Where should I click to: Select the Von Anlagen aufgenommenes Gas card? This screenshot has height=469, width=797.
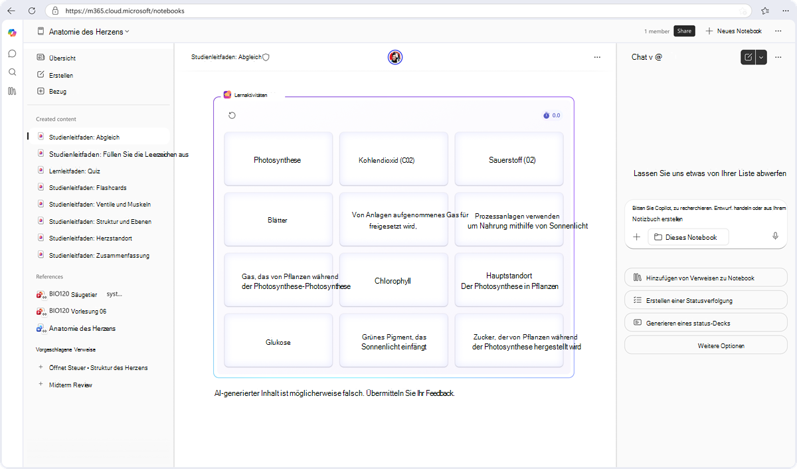(x=394, y=220)
